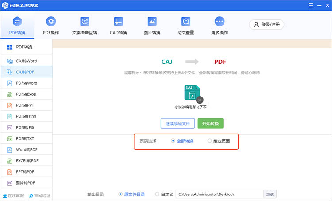Click the output path input field
The height and width of the screenshot is (201, 332).
click(x=219, y=194)
